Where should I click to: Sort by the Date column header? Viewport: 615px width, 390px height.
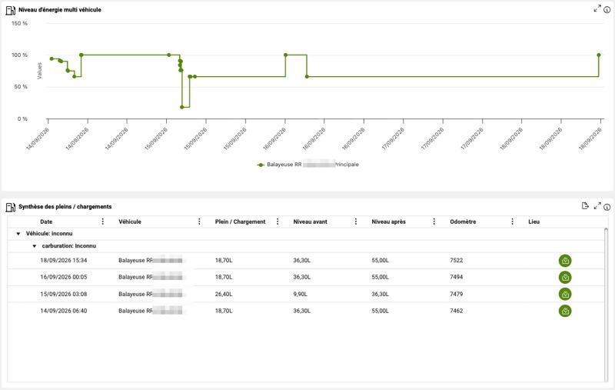pyautogui.click(x=46, y=222)
